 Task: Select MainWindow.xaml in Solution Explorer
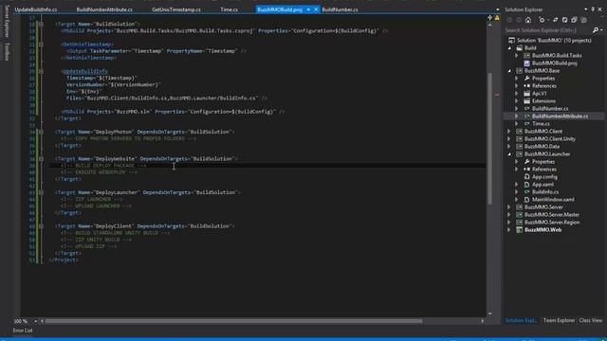pos(553,200)
